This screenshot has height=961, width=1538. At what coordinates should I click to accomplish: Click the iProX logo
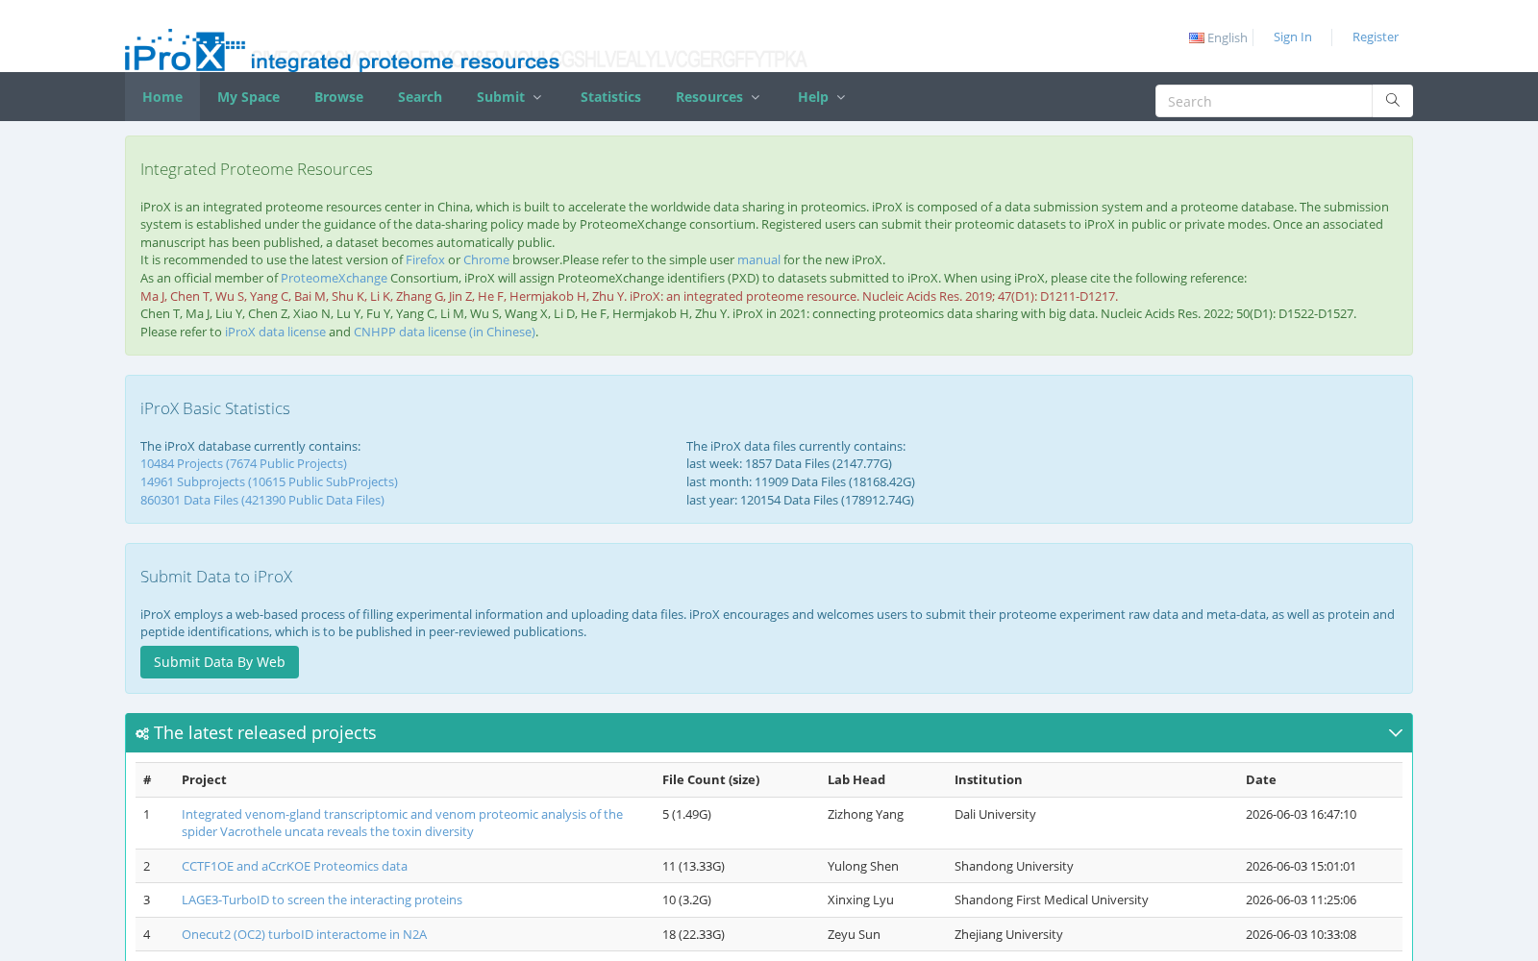[x=342, y=50]
